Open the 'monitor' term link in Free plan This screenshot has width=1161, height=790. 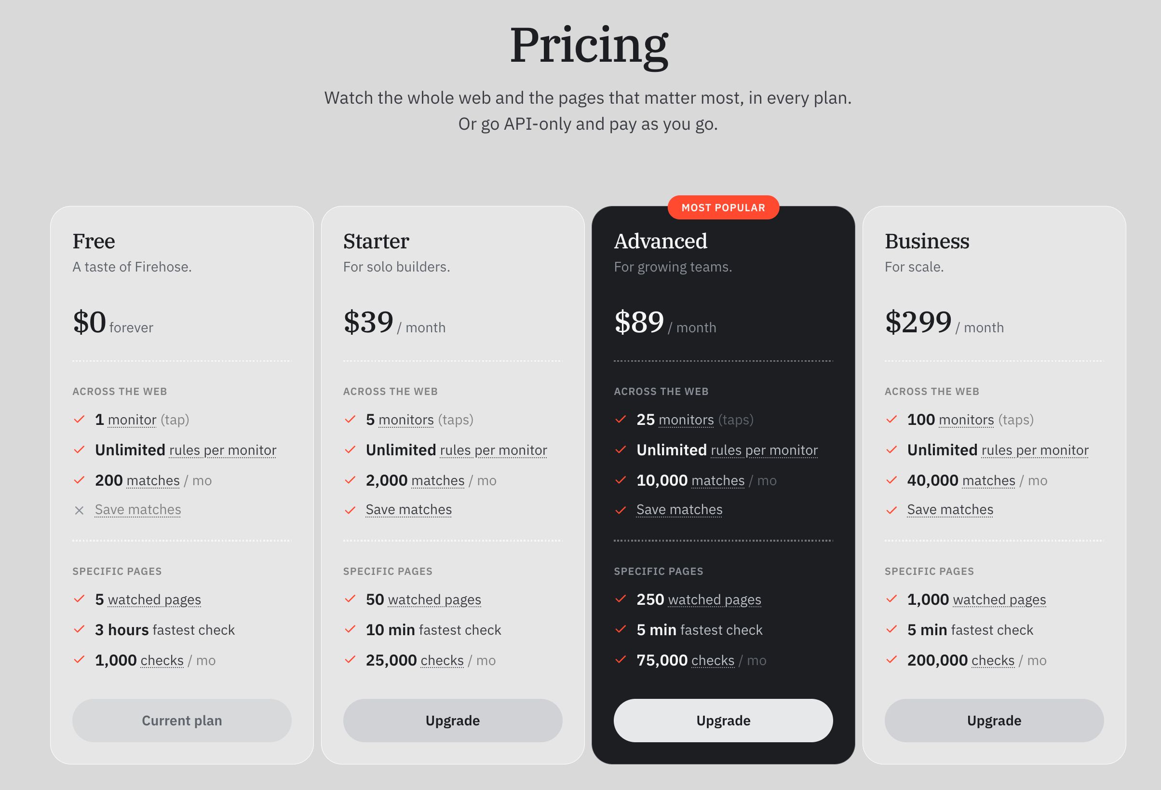pyautogui.click(x=132, y=420)
